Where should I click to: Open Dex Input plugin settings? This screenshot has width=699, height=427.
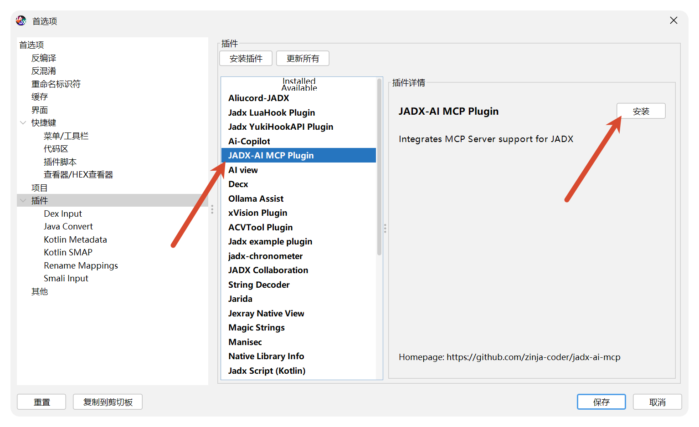(x=63, y=214)
